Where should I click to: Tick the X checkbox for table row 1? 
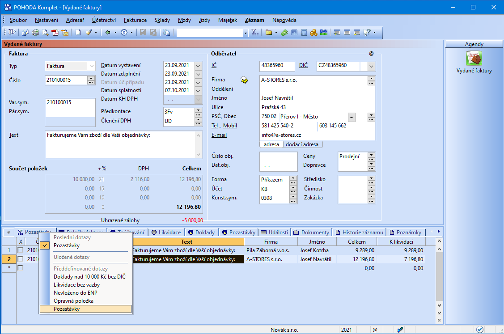(20, 250)
